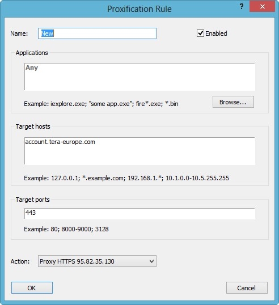
Task: Click the 'Proxification Rule' title bar
Action: coord(139,9)
